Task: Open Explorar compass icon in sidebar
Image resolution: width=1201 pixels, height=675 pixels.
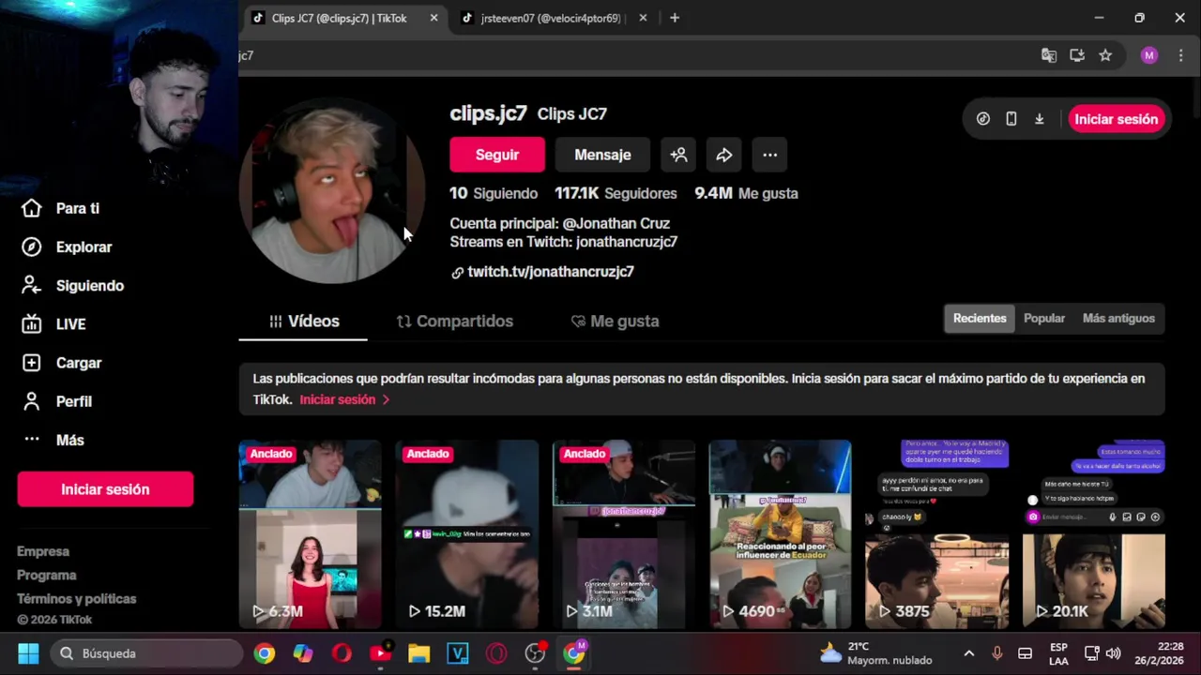Action: [x=32, y=247]
